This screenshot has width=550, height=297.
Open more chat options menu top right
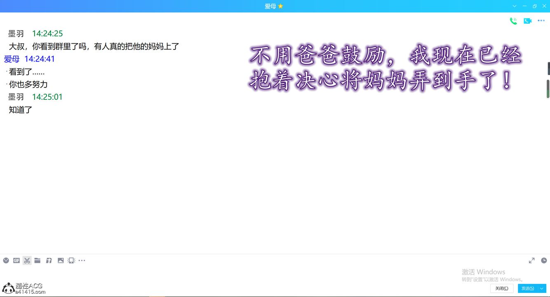[541, 21]
